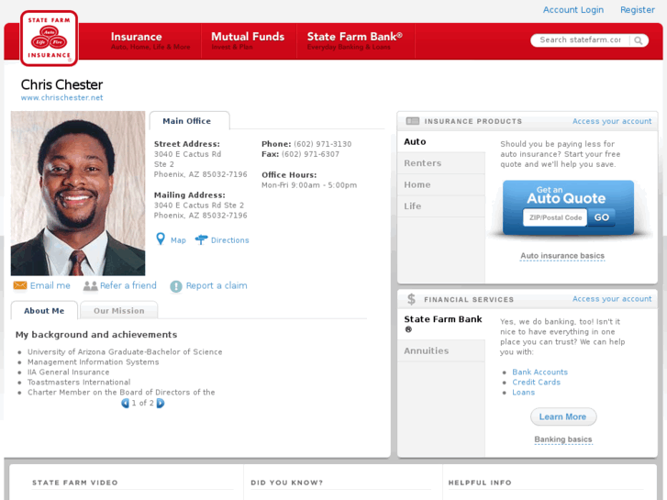Viewport: 667px width, 500px height.
Task: Open the Credit Cards link
Action: (x=536, y=383)
